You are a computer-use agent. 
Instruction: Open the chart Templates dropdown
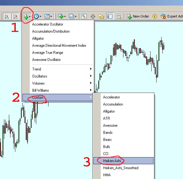click(x=48, y=16)
